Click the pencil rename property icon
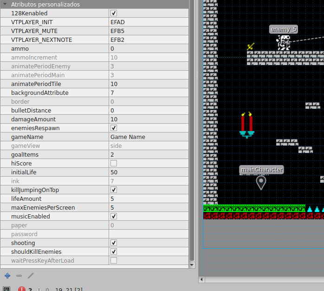The image size is (324, 291). tap(31, 276)
